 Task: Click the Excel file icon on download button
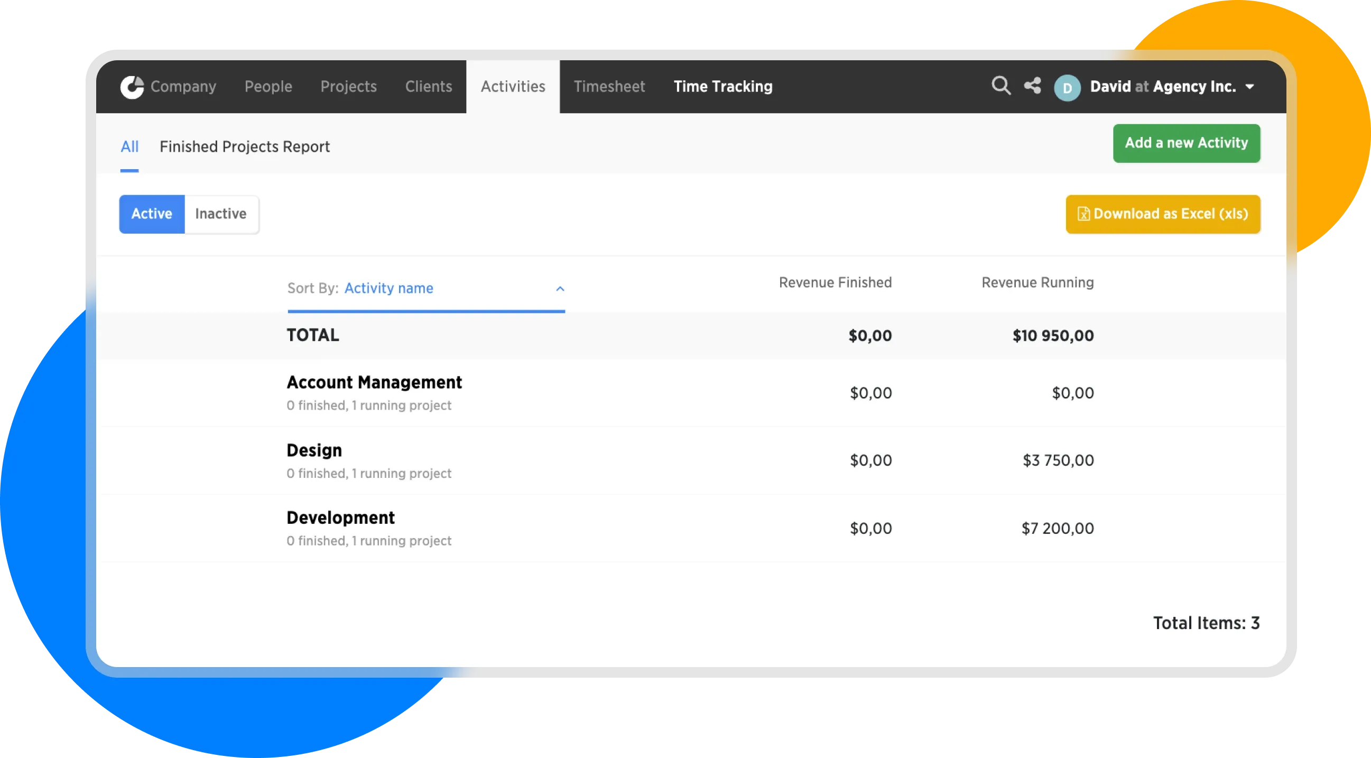[1083, 214]
